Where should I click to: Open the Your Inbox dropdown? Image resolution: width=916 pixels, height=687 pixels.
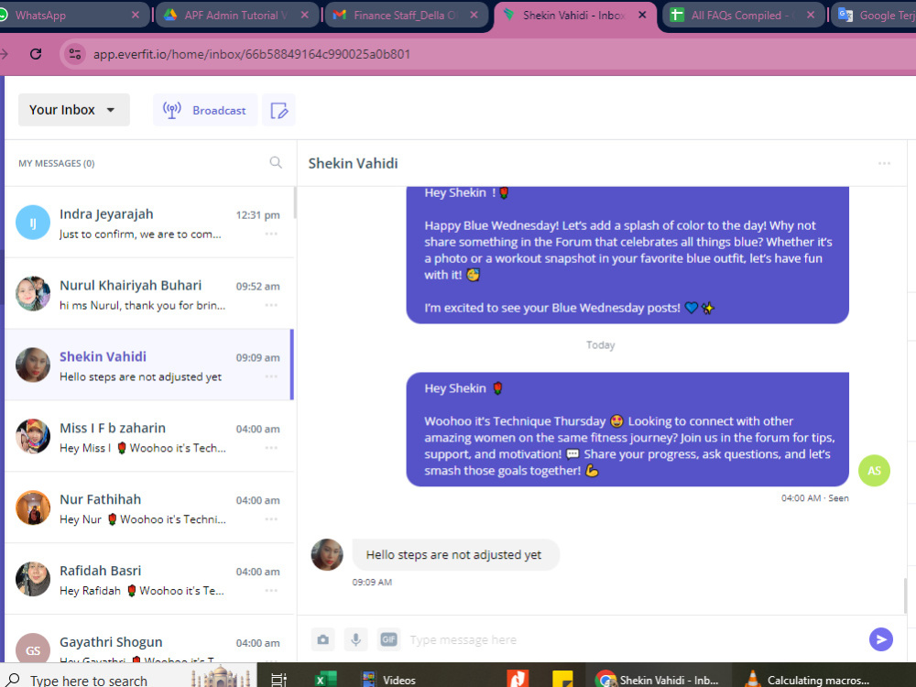pos(73,110)
